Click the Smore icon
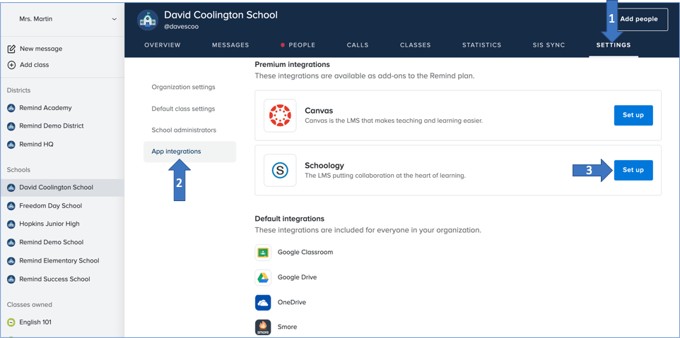 (x=263, y=327)
